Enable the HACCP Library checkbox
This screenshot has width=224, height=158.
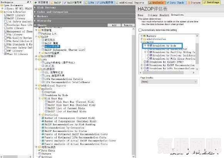pyautogui.click(x=5, y=15)
